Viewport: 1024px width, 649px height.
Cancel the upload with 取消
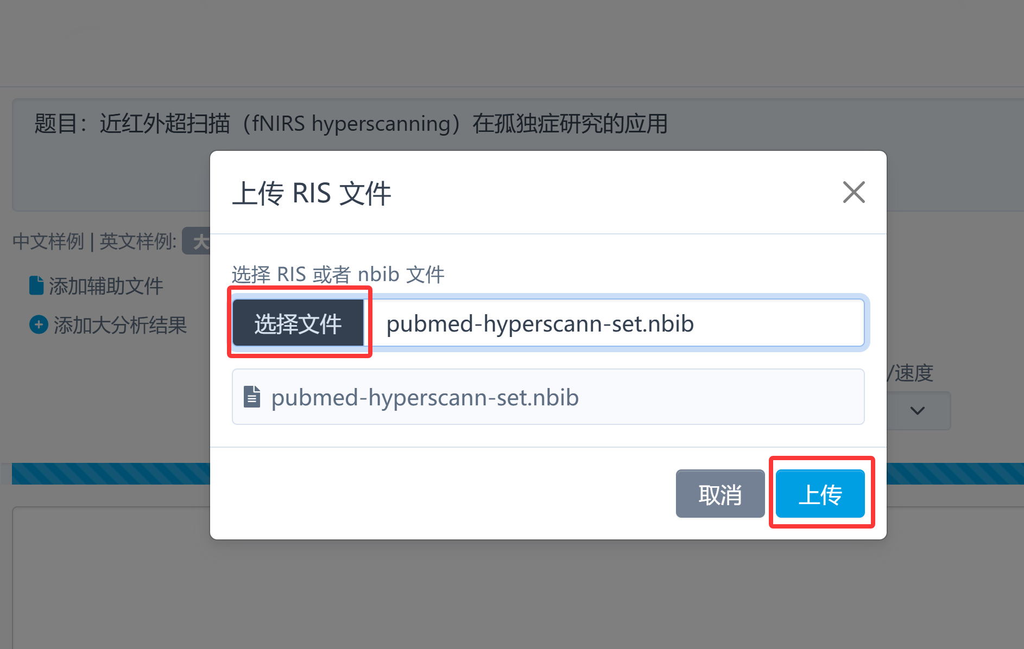[720, 494]
